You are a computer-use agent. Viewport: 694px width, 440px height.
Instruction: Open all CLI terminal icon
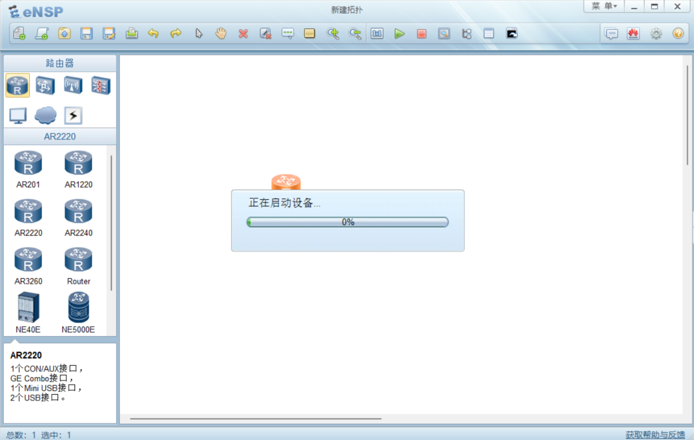512,33
